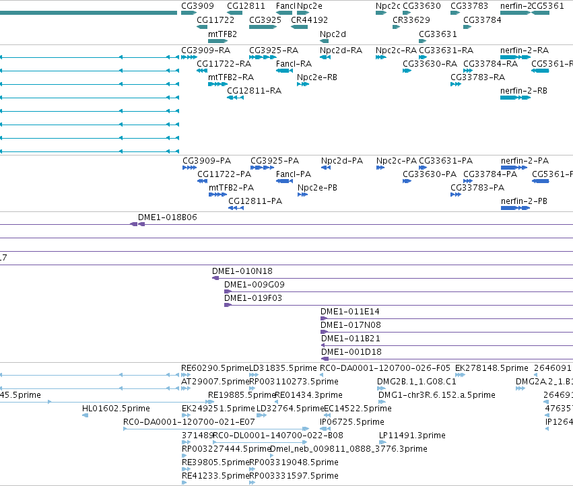Click the CG12811 gene label
Image resolution: width=573 pixels, height=486 pixels.
click(246, 6)
